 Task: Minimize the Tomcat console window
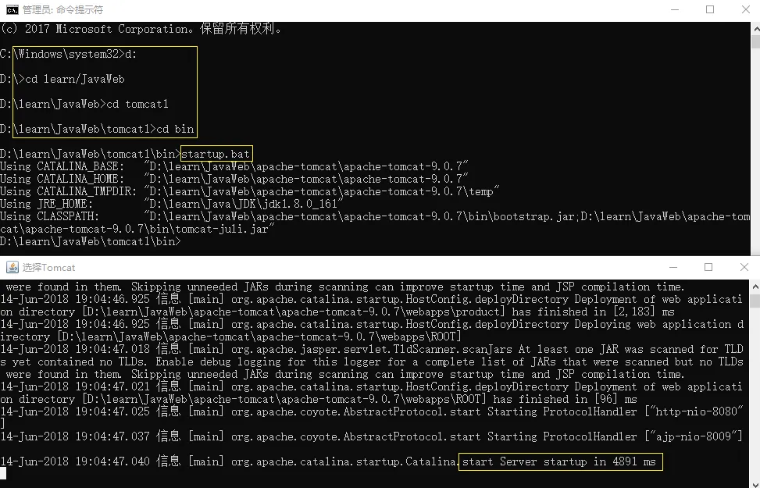coord(673,267)
